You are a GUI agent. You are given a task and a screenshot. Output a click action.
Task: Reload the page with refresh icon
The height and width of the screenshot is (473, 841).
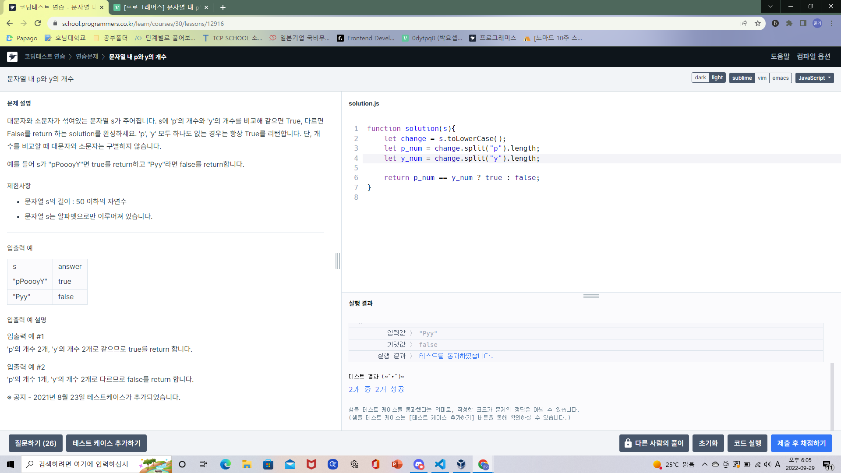click(38, 24)
